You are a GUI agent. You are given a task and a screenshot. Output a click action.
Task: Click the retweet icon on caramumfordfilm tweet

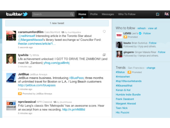coord(63,32)
